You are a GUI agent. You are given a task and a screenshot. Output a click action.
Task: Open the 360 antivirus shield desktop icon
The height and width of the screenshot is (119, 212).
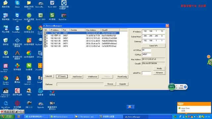click(x=6, y=54)
